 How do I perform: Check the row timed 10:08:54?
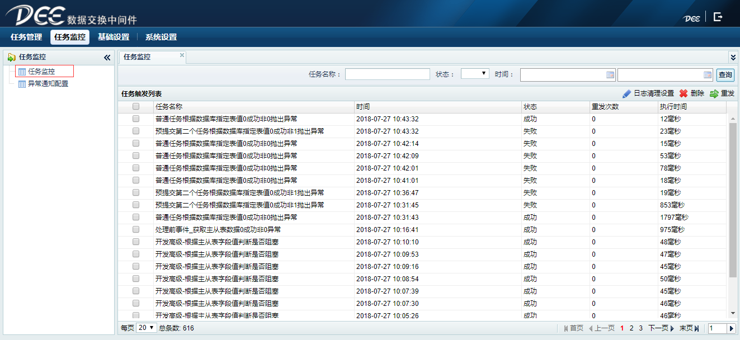(136, 278)
